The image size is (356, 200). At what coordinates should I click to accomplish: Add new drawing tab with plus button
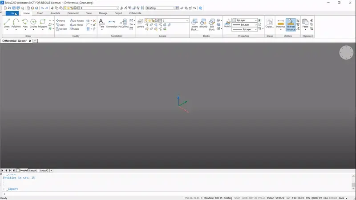point(35,41)
